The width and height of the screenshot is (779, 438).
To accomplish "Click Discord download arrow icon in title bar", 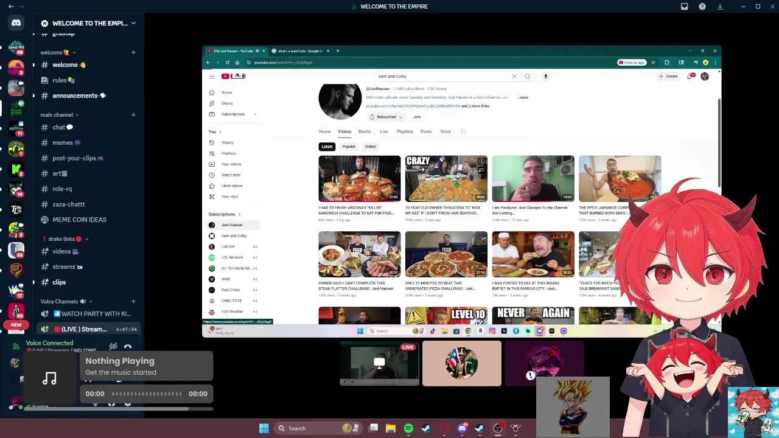I will pos(720,6).
